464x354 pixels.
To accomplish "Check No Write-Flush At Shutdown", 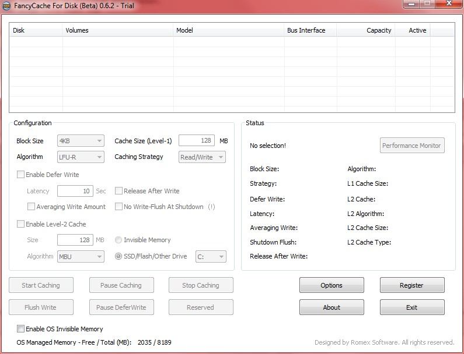I will pyautogui.click(x=118, y=206).
